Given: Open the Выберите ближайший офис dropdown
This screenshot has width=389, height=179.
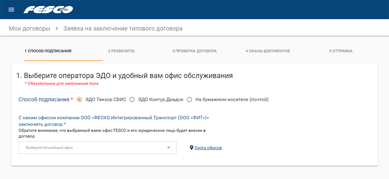Looking at the screenshot, I should coord(97,148).
